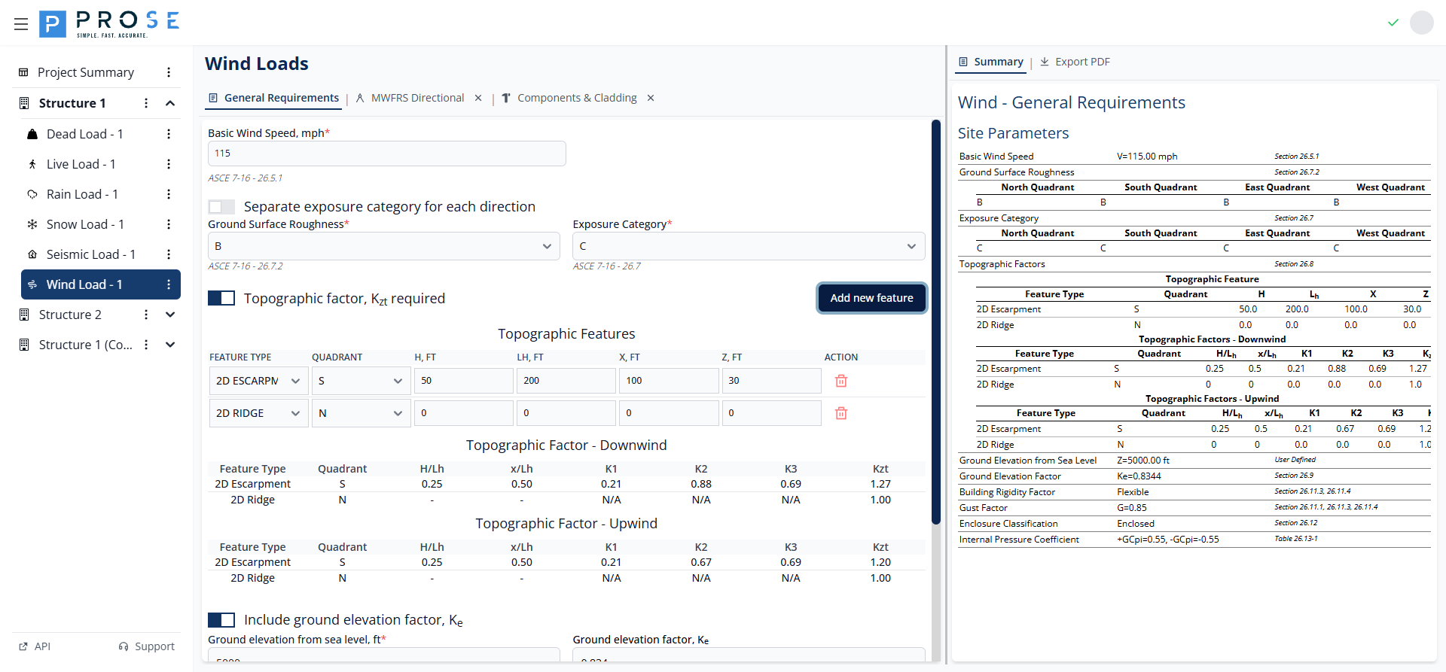Disable topographic factor Kzt required switch
Viewport: 1446px width, 672px height.
click(221, 299)
